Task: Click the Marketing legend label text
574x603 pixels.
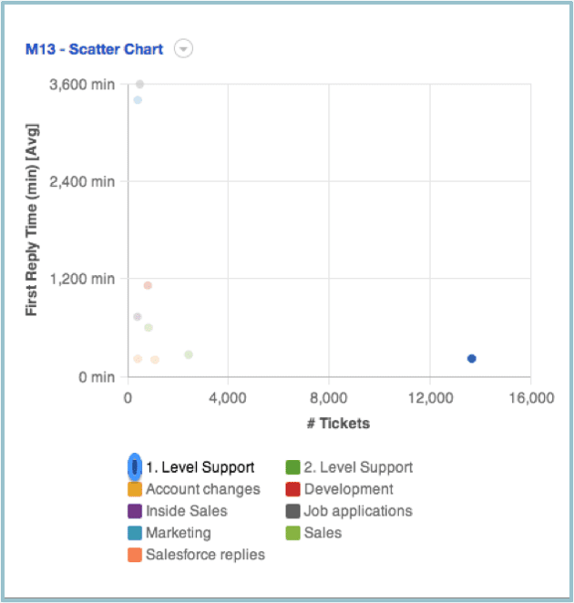Action: 179,533
